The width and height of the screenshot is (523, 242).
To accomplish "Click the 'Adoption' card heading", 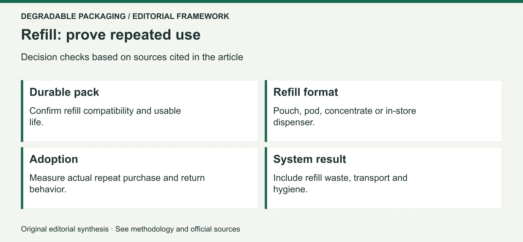I will [x=54, y=159].
